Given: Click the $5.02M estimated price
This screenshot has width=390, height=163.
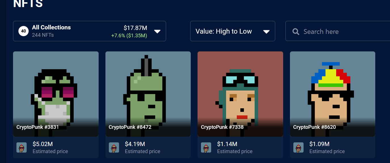Looking at the screenshot, I should click(43, 144).
